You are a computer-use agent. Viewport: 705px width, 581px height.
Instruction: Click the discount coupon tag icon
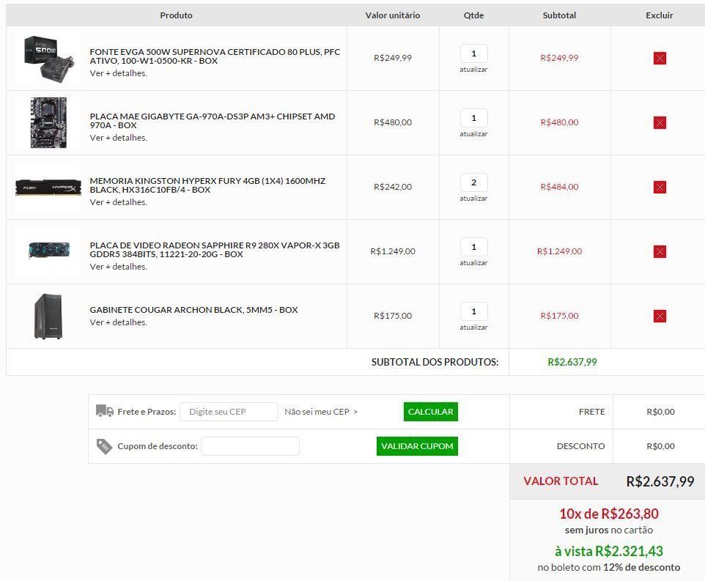click(104, 446)
